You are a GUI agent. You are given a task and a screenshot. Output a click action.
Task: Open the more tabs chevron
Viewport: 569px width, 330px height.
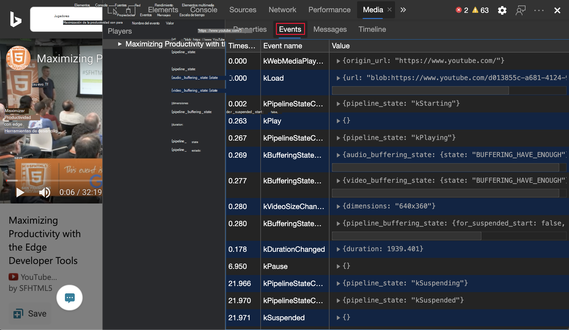(403, 10)
